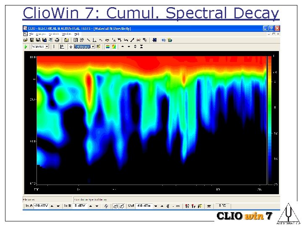Click the red car-shaped toolbar icon
The image size is (302, 226).
[x=138, y=40]
